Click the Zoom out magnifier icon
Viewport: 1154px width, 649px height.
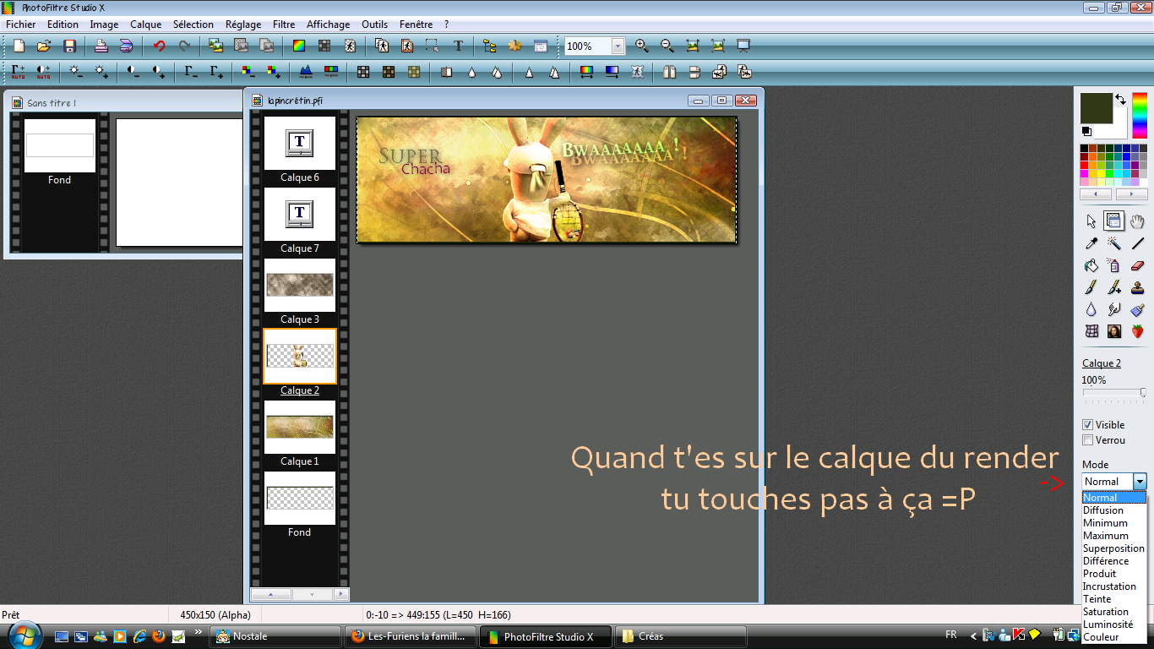[667, 46]
